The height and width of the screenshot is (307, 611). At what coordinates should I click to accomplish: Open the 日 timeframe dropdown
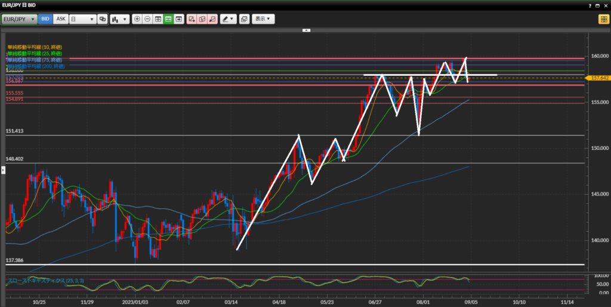coord(82,19)
